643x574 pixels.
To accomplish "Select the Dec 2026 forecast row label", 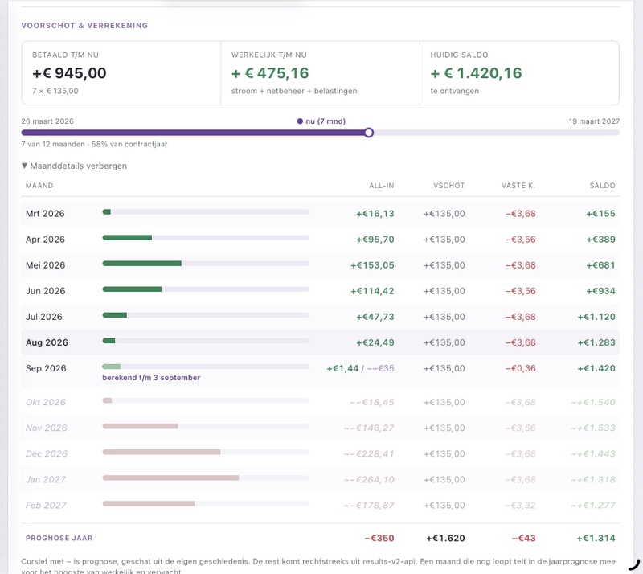I will 47,453.
